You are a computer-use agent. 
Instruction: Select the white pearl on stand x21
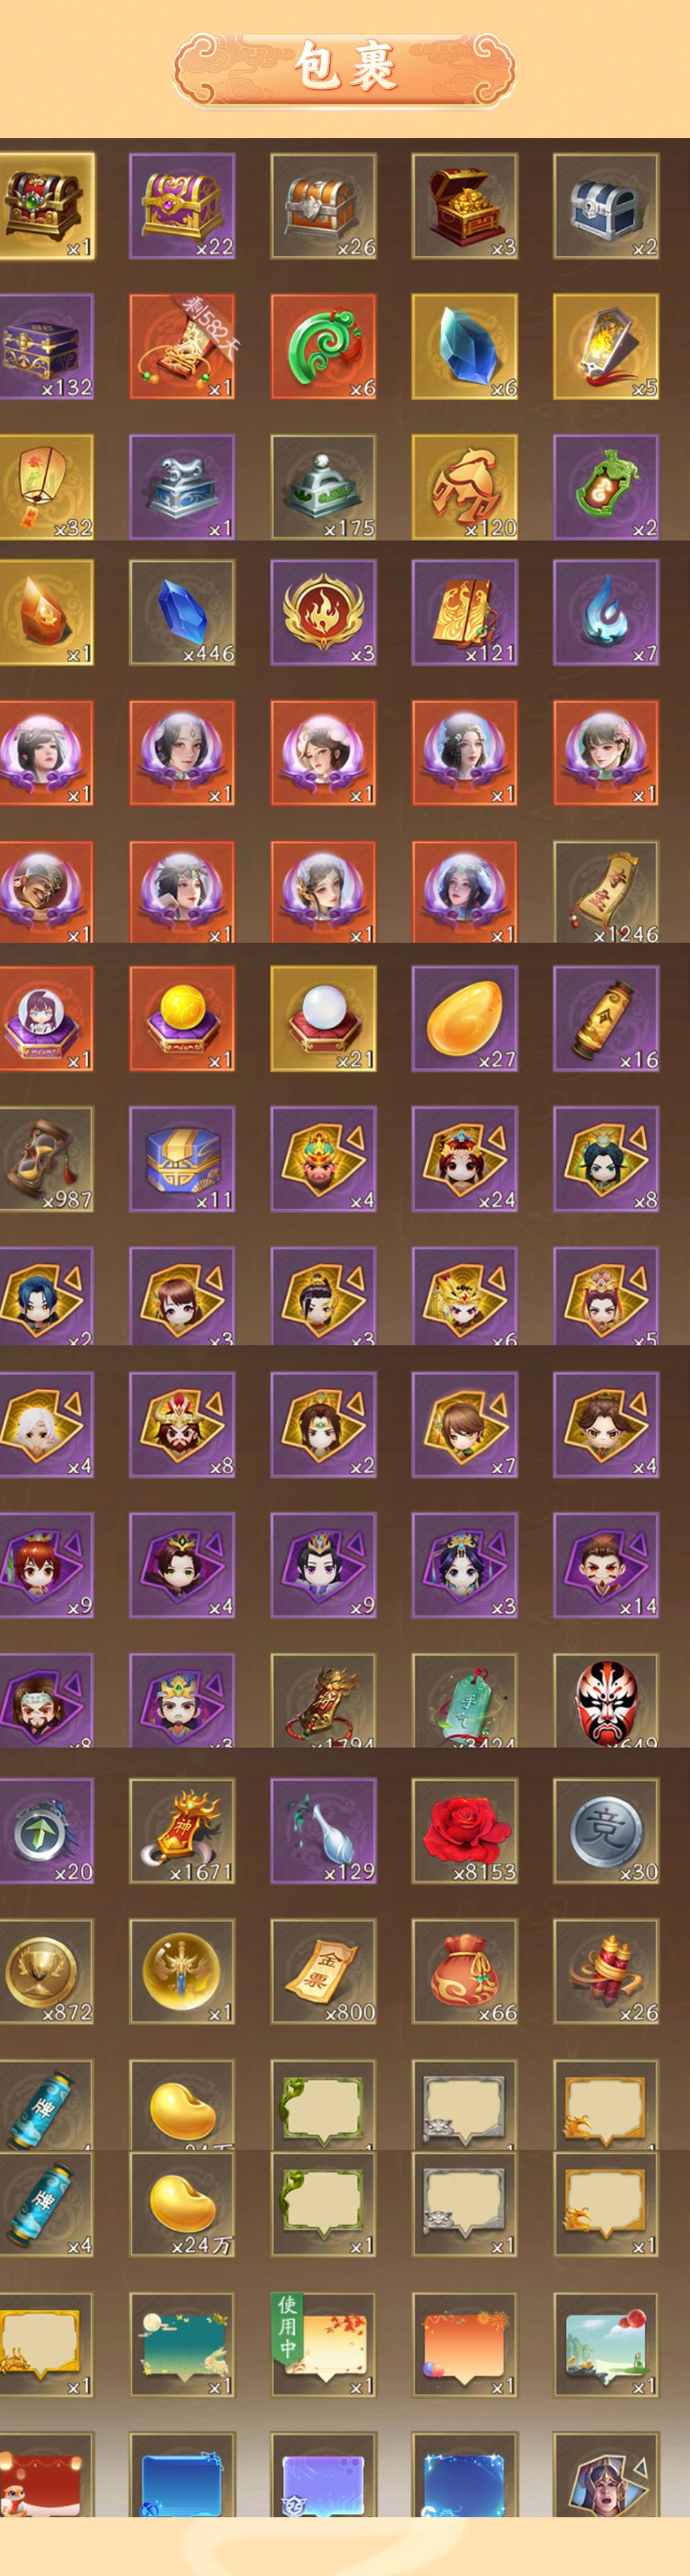[324, 1019]
